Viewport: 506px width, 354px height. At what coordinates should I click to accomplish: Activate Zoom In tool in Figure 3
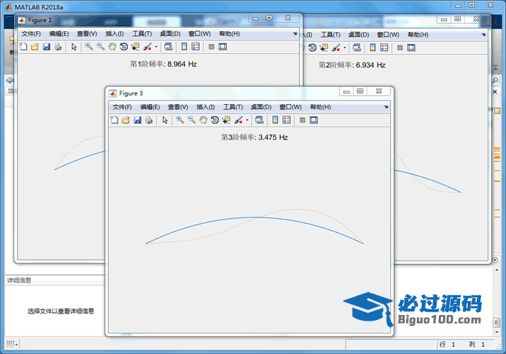click(180, 120)
